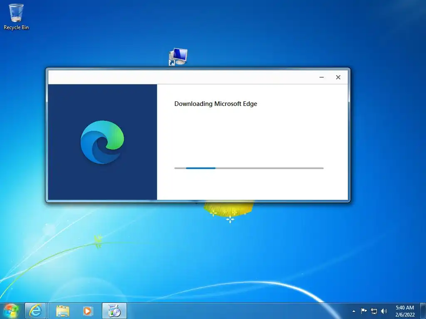The width and height of the screenshot is (426, 319).
Task: Open the Windows Start menu orb
Action: (11, 311)
